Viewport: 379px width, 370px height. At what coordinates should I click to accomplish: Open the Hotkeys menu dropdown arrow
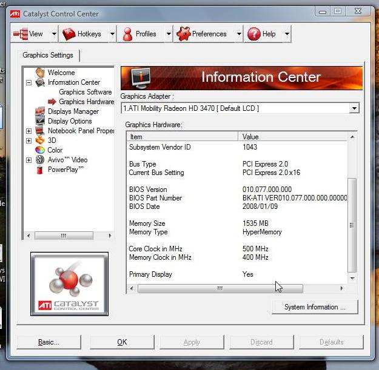pyautogui.click(x=112, y=35)
